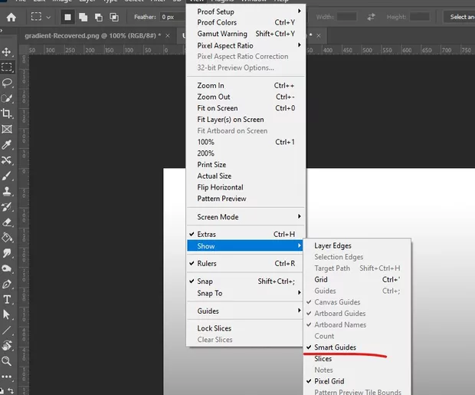475x395 pixels.
Task: Select the Type tool
Action: tap(7, 300)
